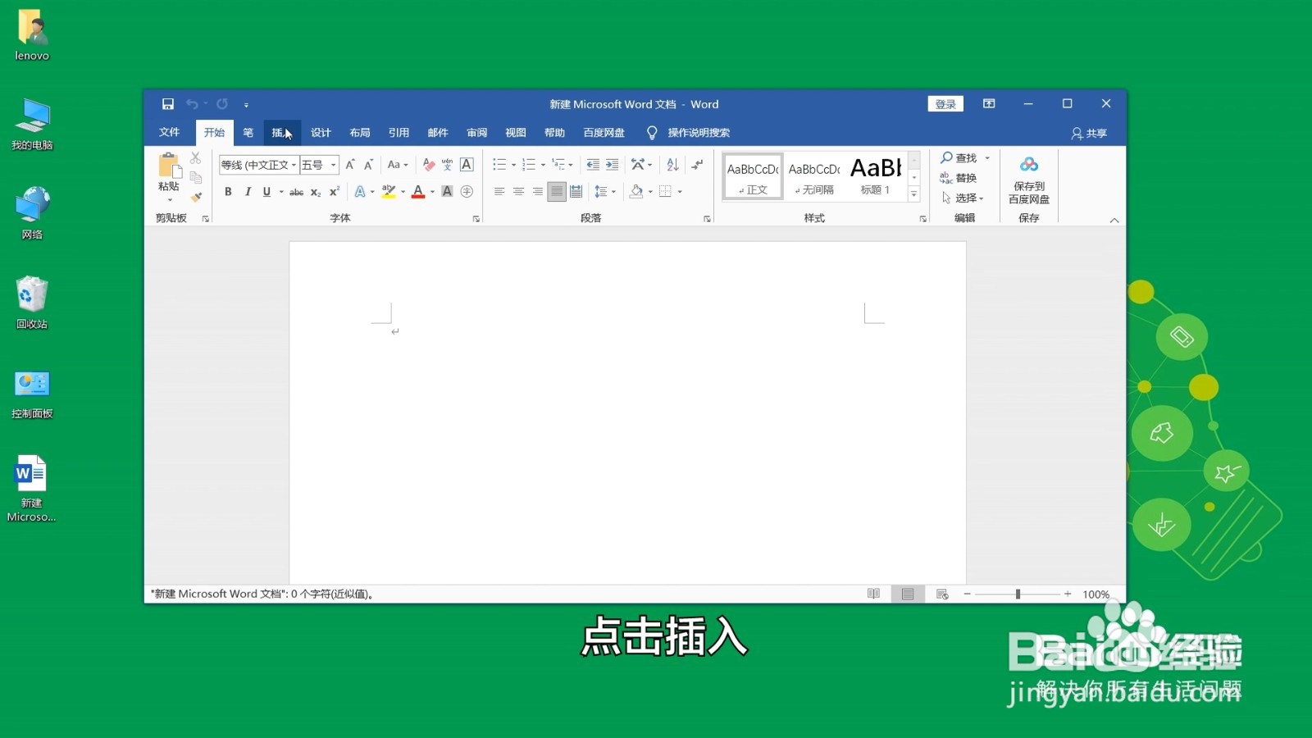The width and height of the screenshot is (1312, 738).
Task: Switch to Web Layout view in the status bar
Action: click(x=942, y=594)
